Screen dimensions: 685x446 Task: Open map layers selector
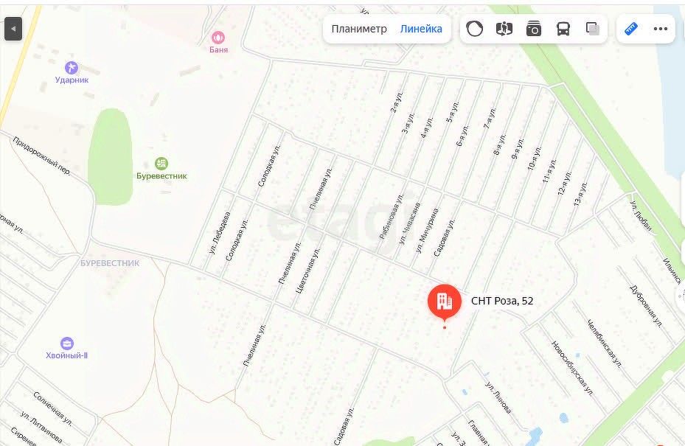(x=593, y=29)
